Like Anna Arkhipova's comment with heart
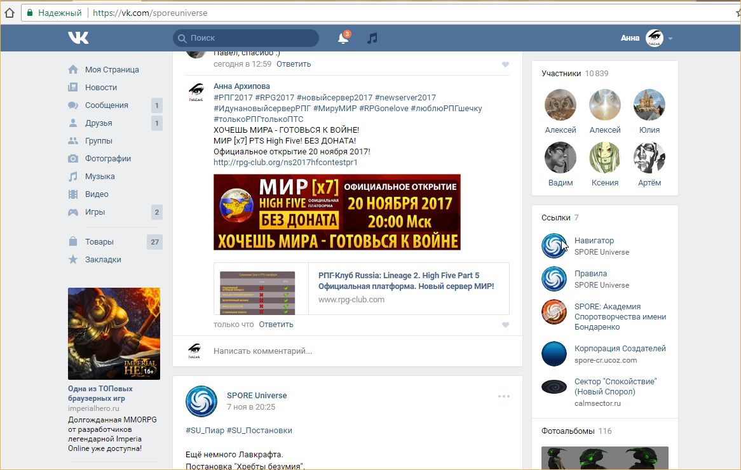The image size is (741, 470). click(x=505, y=325)
